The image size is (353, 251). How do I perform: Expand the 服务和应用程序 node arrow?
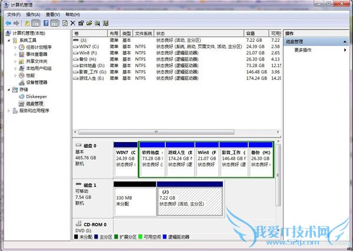click(9, 111)
